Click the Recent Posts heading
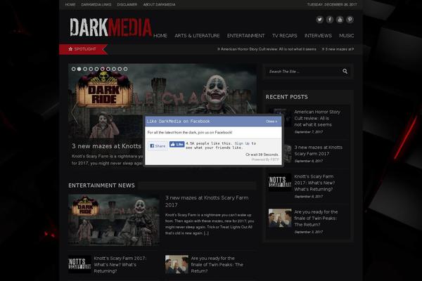This screenshot has width=422, height=281. [x=287, y=97]
